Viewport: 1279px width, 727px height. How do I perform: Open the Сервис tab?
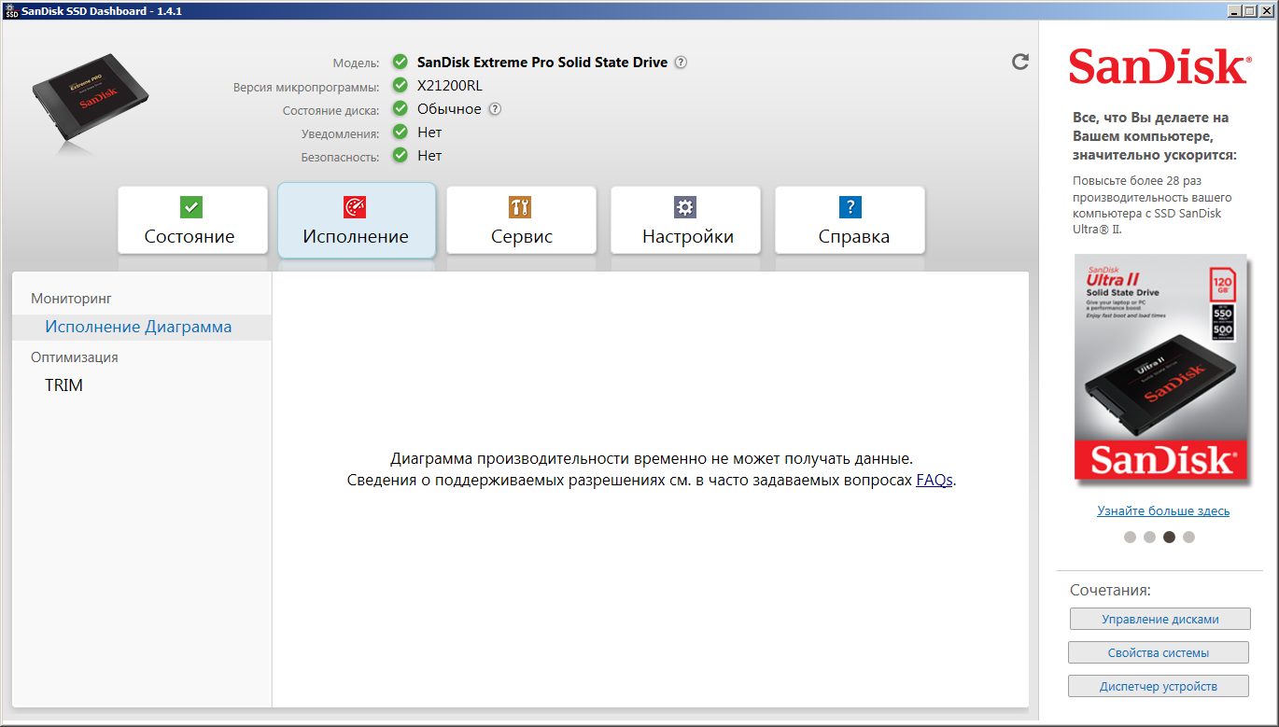pyautogui.click(x=521, y=220)
